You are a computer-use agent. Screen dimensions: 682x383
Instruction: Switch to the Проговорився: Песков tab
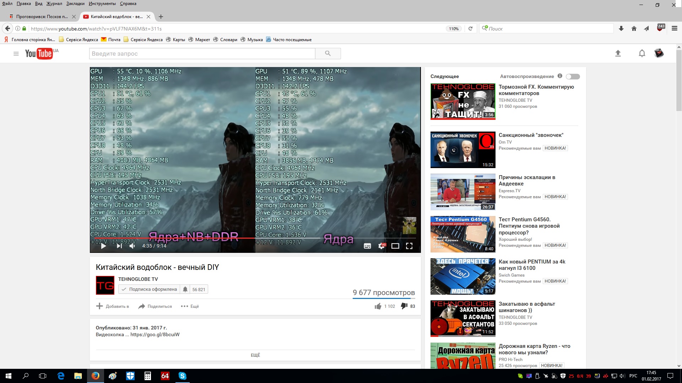(x=42, y=17)
